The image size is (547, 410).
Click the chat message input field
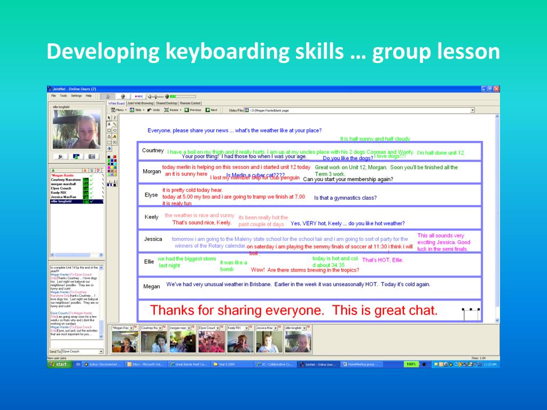coord(76,344)
